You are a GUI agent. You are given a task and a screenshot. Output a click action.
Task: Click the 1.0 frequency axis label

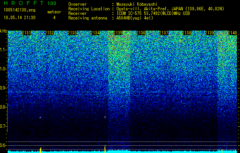[3, 69]
